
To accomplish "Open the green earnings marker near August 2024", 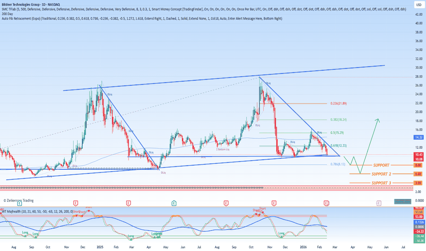I will [20, 203].
